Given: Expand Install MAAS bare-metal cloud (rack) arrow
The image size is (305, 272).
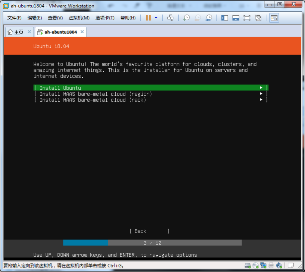Looking at the screenshot, I should coord(261,100).
